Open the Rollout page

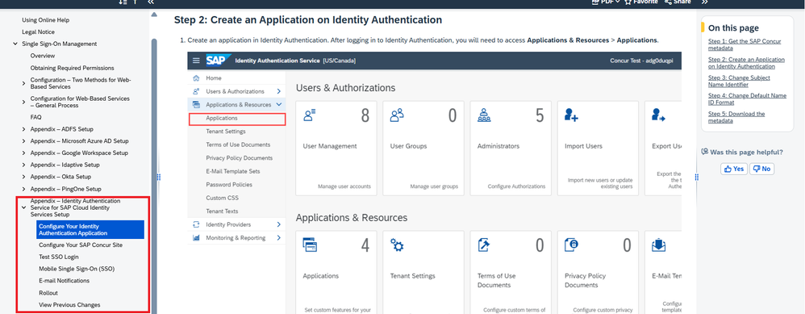[48, 293]
